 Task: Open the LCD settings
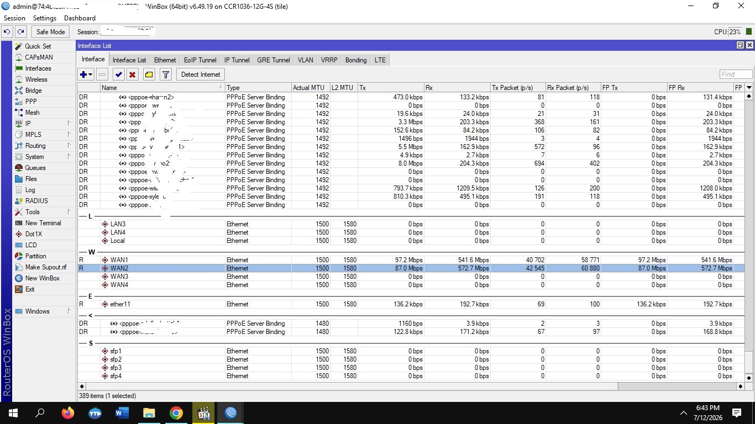[31, 245]
